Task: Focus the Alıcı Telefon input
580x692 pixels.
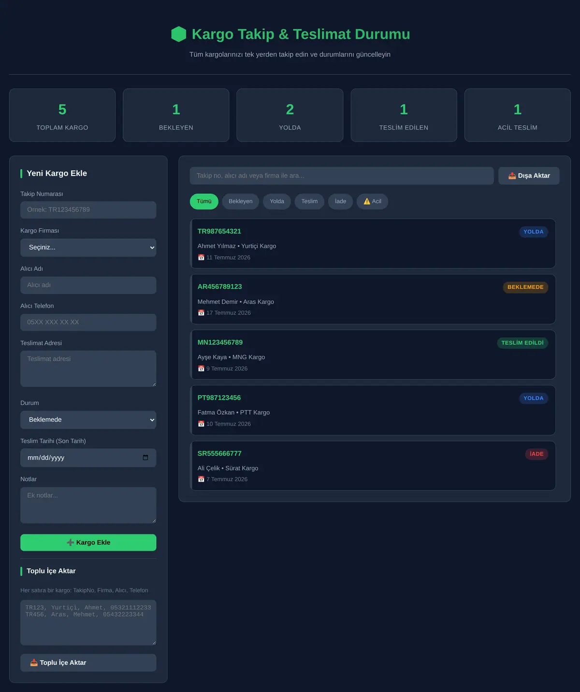Action: pos(88,323)
